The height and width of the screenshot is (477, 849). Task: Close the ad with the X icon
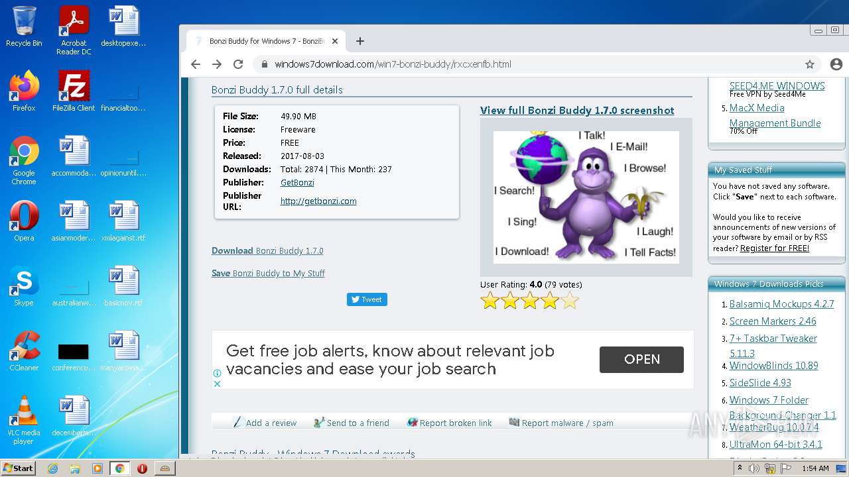(x=217, y=384)
